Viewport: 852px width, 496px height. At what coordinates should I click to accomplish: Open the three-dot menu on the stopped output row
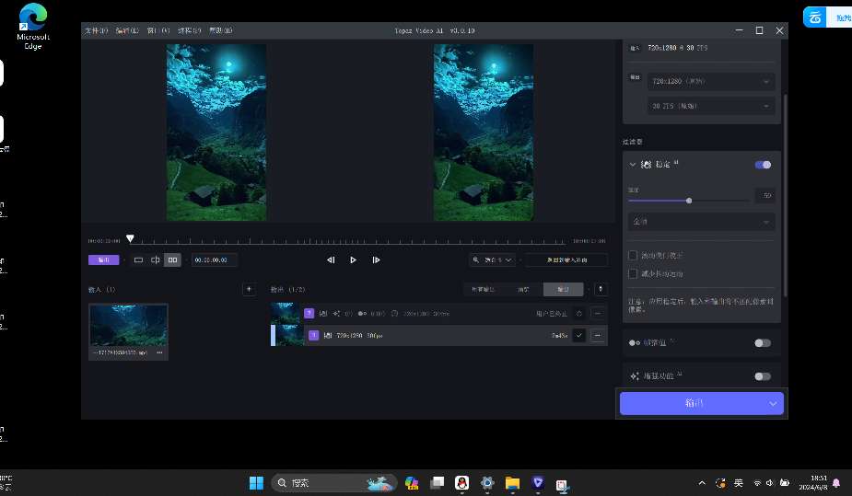pyautogui.click(x=599, y=314)
